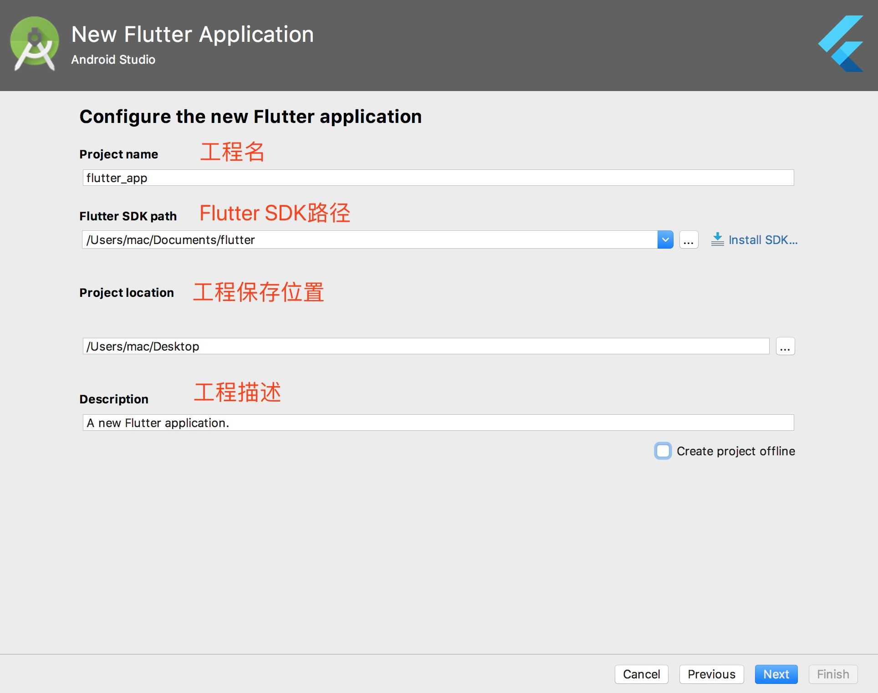Click the disabled Finish button
Screen dimensions: 878x693
click(x=833, y=674)
